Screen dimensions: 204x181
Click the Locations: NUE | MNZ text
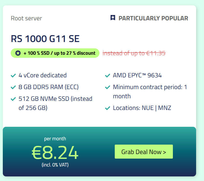(x=142, y=108)
